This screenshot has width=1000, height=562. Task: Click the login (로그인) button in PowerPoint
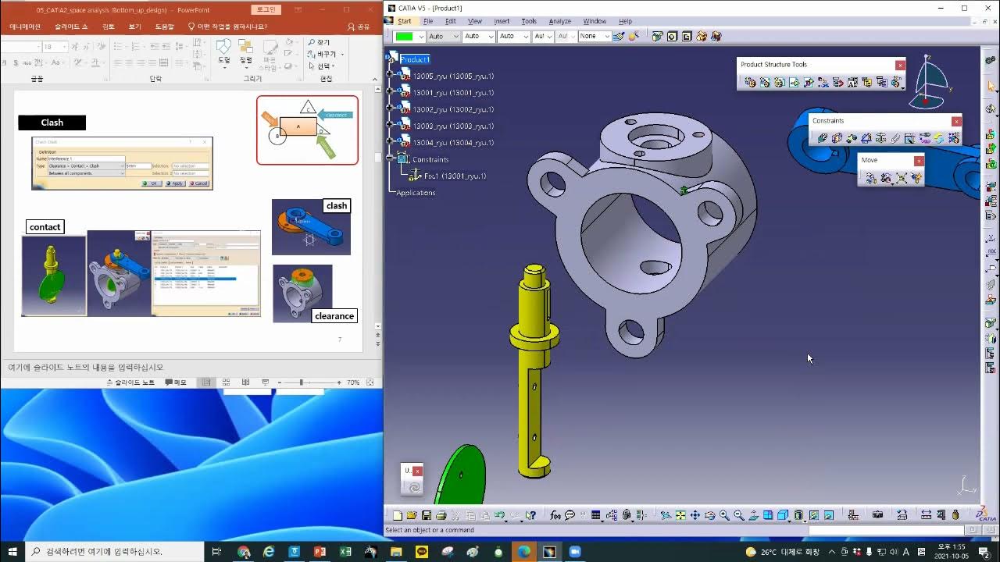pyautogui.click(x=266, y=9)
